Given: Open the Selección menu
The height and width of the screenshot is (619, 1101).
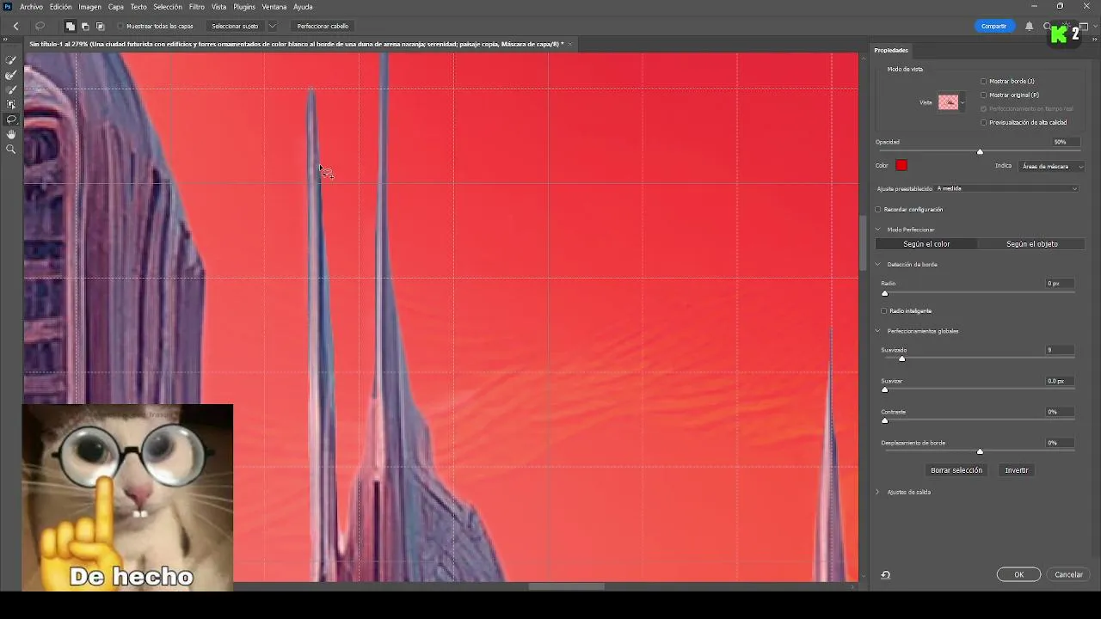Looking at the screenshot, I should 168,7.
